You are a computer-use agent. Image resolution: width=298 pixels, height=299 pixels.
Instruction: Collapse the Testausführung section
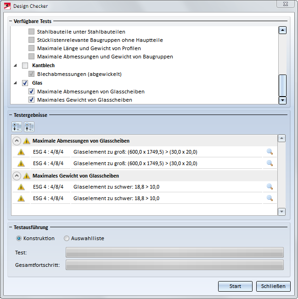coord(11,227)
